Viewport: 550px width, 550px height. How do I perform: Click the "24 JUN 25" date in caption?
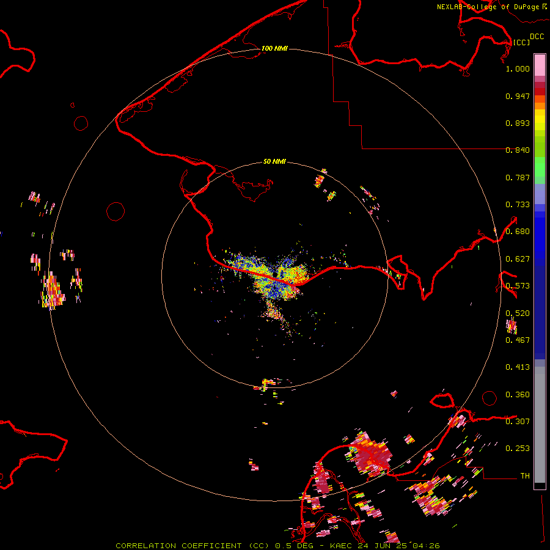point(382,546)
